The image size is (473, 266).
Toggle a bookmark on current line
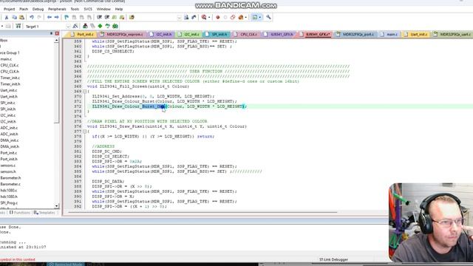tap(67, 18)
